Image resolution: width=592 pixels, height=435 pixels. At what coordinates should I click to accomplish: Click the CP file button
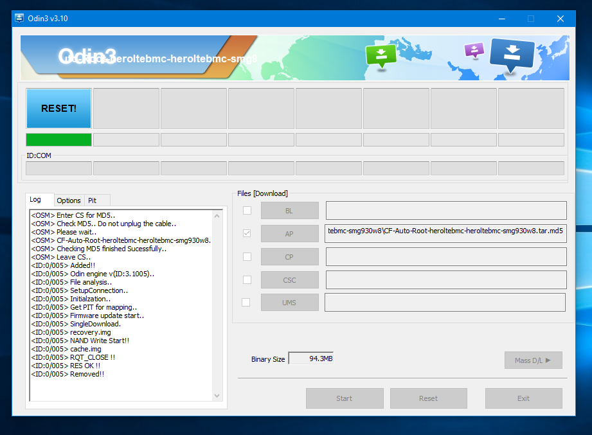290,257
